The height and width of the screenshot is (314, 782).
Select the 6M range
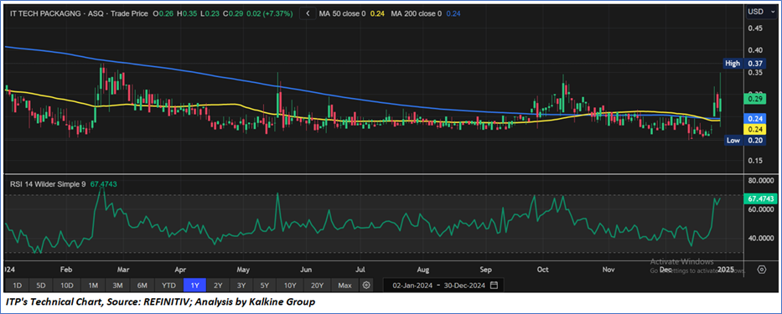(x=142, y=285)
